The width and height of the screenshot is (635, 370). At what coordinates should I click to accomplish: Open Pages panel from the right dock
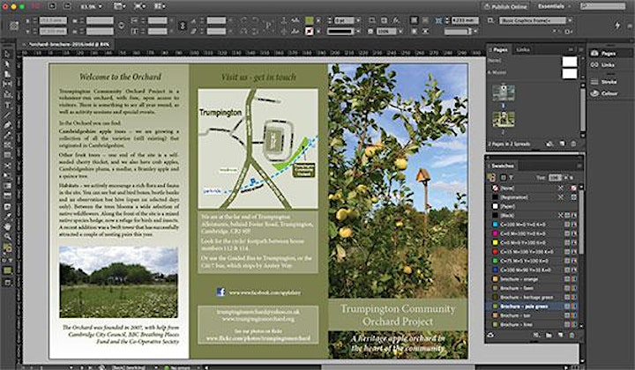603,53
